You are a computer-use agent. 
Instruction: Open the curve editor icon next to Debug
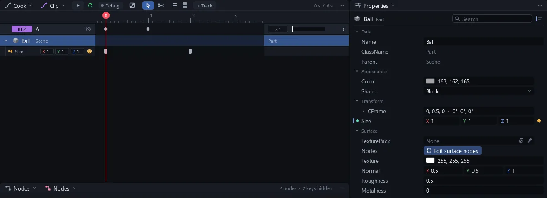[x=132, y=6]
